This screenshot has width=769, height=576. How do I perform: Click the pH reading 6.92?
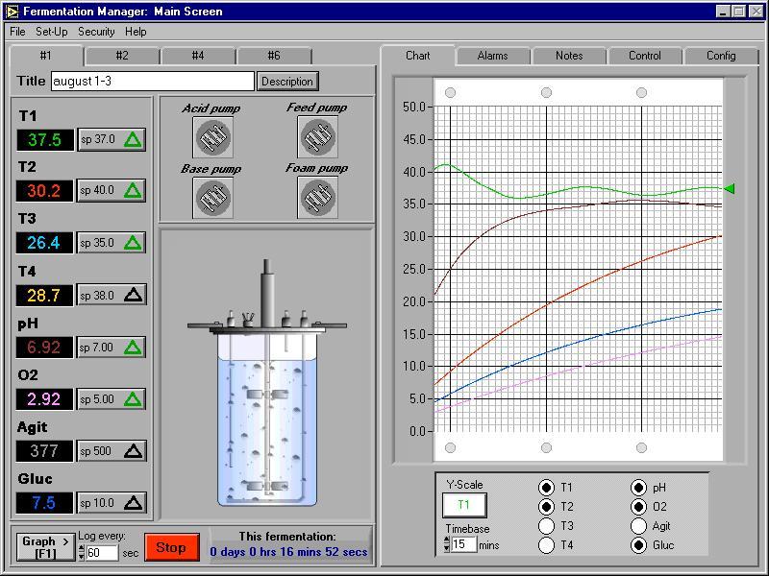pos(44,348)
